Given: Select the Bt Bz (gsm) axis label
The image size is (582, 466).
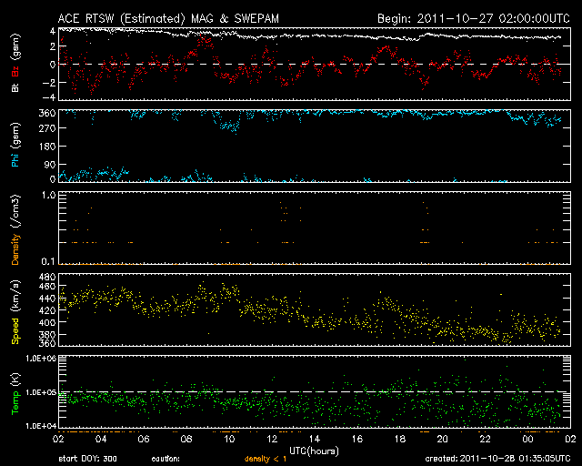Looking at the screenshot, I should (x=15, y=64).
